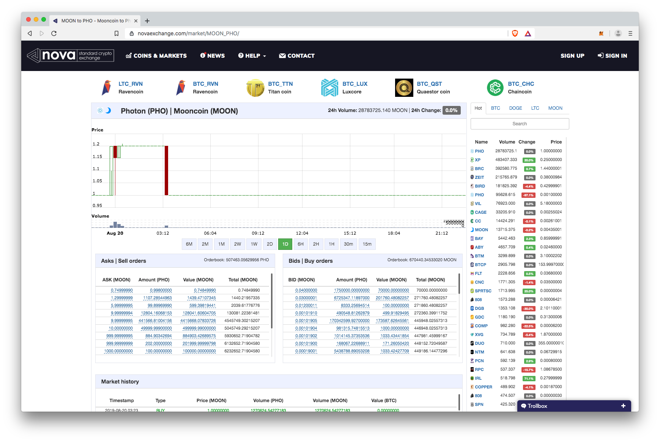
Task: Select the 1W chart interval
Action: 254,244
